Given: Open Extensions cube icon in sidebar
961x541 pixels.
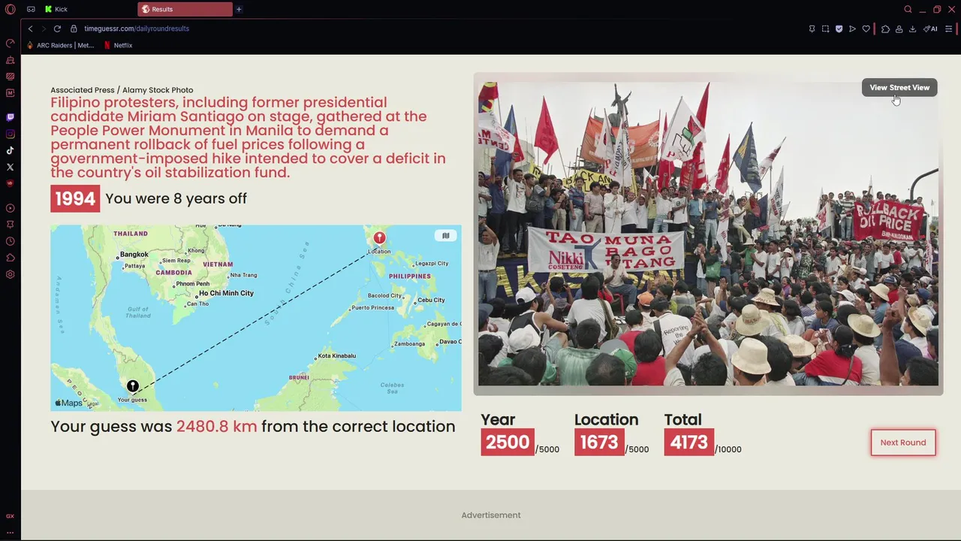Looking at the screenshot, I should pyautogui.click(x=10, y=258).
